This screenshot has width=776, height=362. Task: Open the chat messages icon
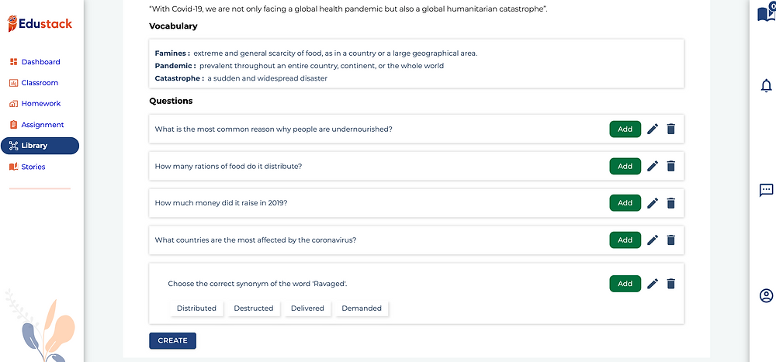[x=766, y=190]
